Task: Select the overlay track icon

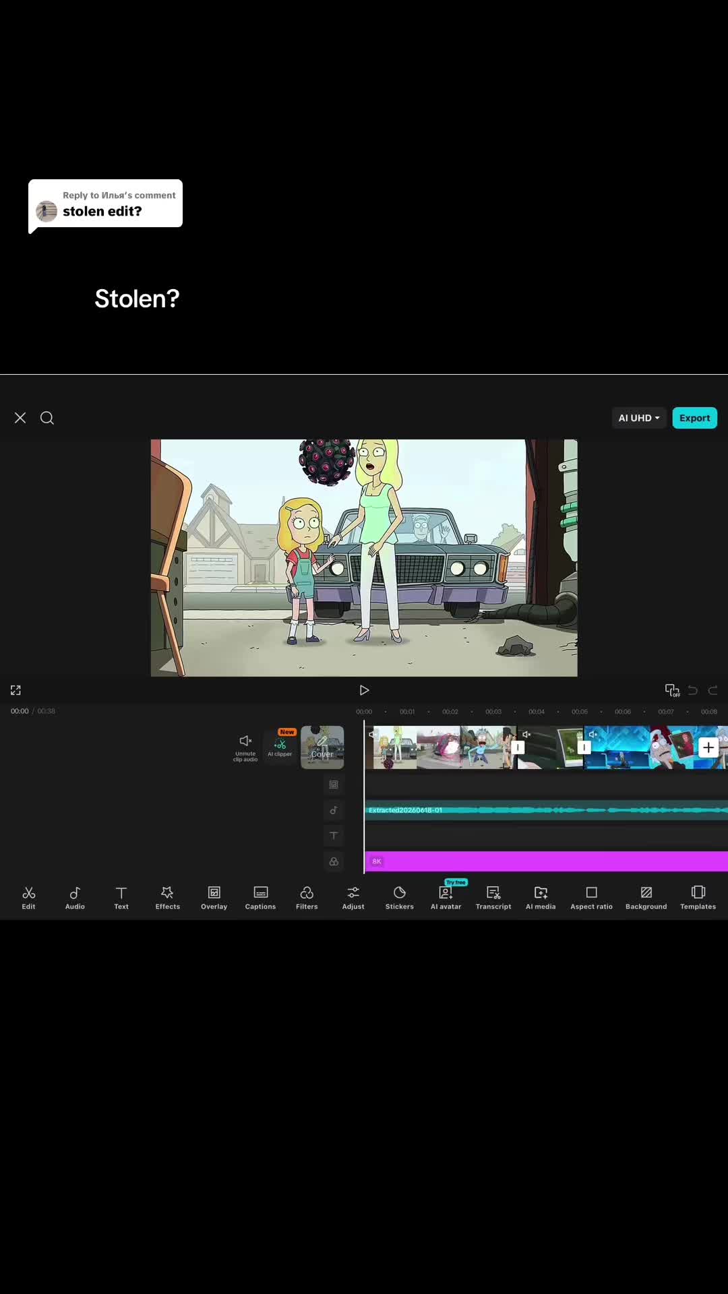Action: (334, 784)
